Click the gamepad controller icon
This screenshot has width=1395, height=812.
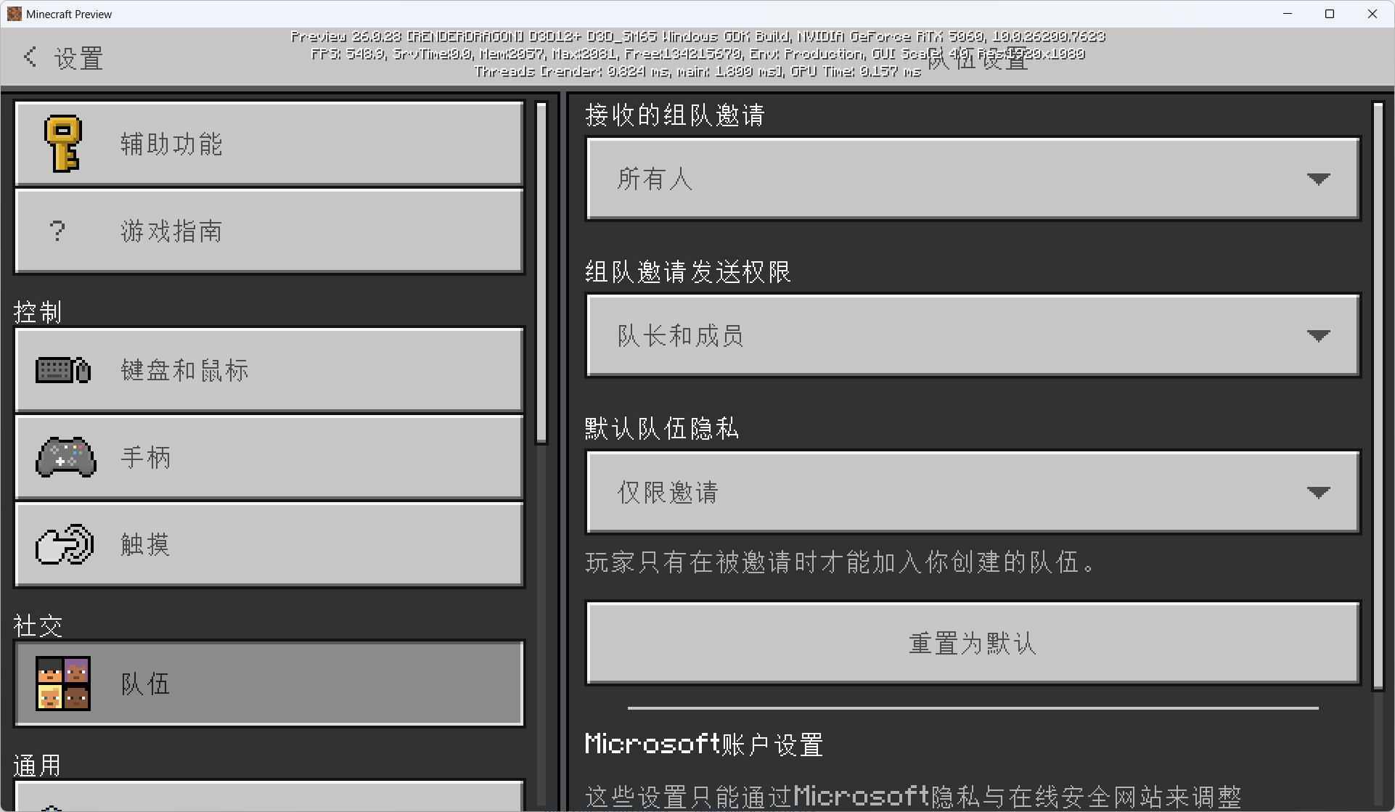[65, 457]
